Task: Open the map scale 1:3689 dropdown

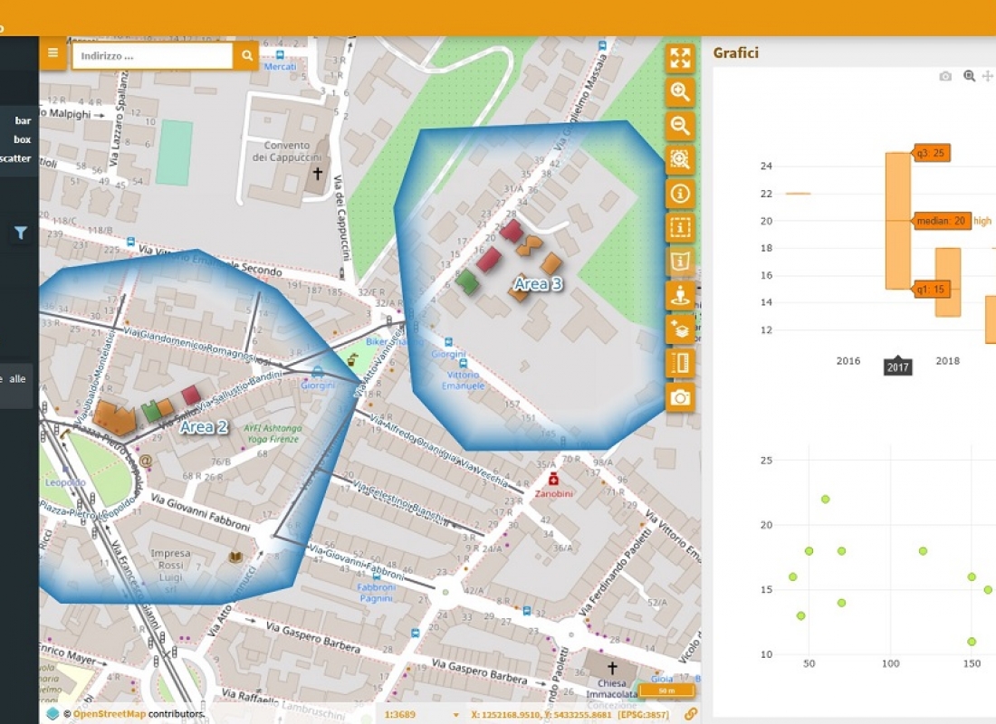Action: pyautogui.click(x=420, y=714)
